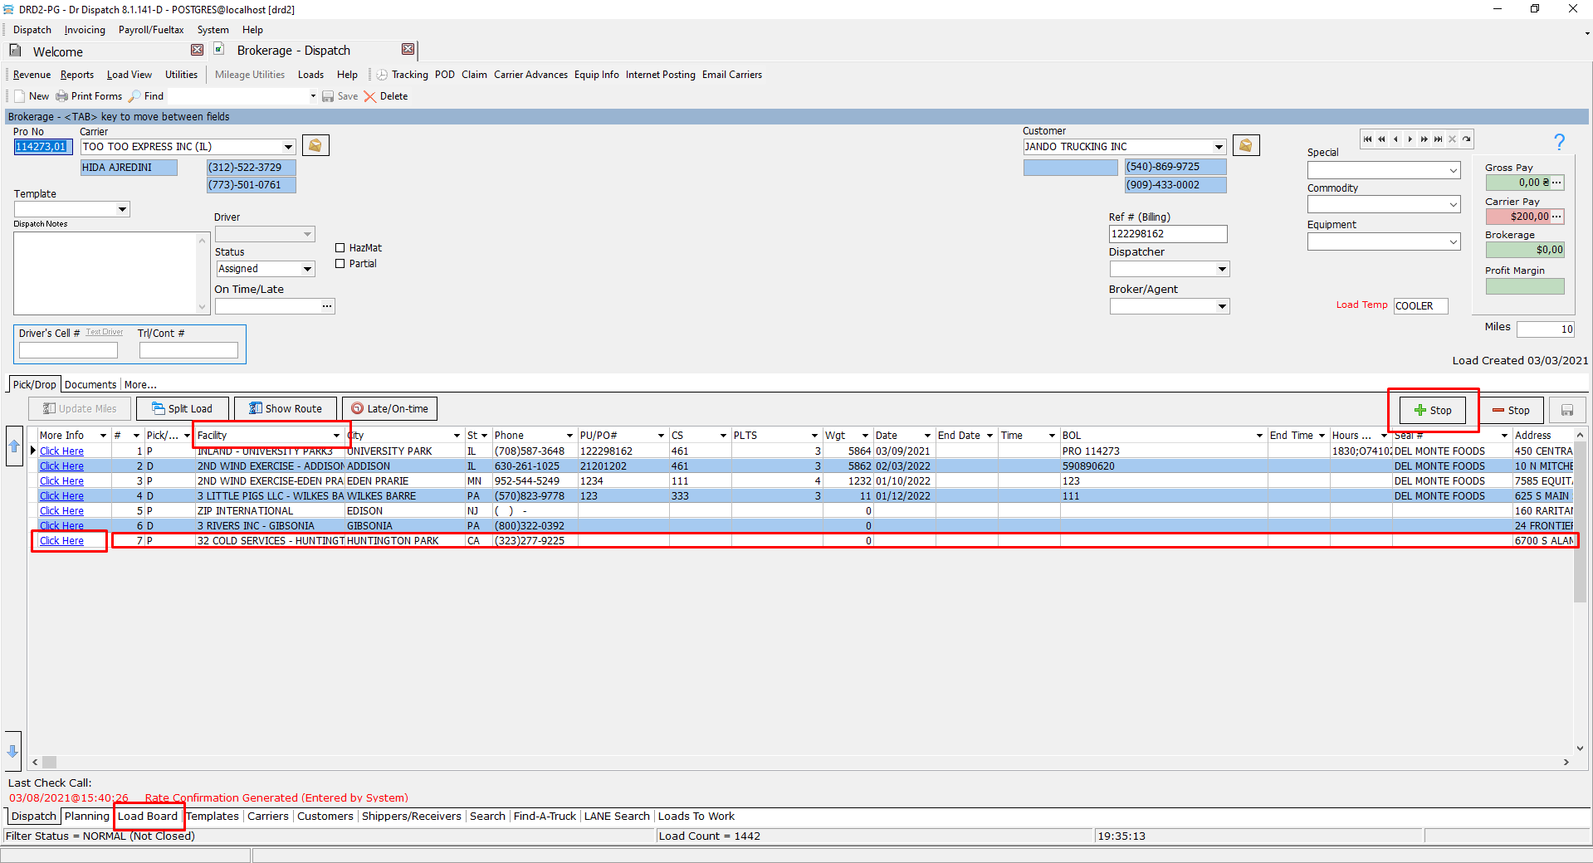Toggle the Partial checkbox

[x=340, y=264]
